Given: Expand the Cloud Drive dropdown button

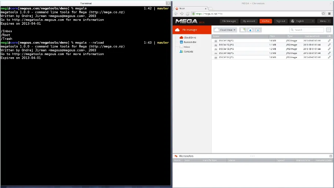Looking at the screenshot, I should click(x=225, y=30).
